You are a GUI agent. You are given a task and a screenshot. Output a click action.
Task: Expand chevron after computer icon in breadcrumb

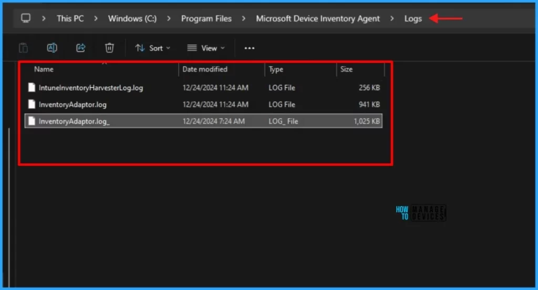pyautogui.click(x=44, y=18)
